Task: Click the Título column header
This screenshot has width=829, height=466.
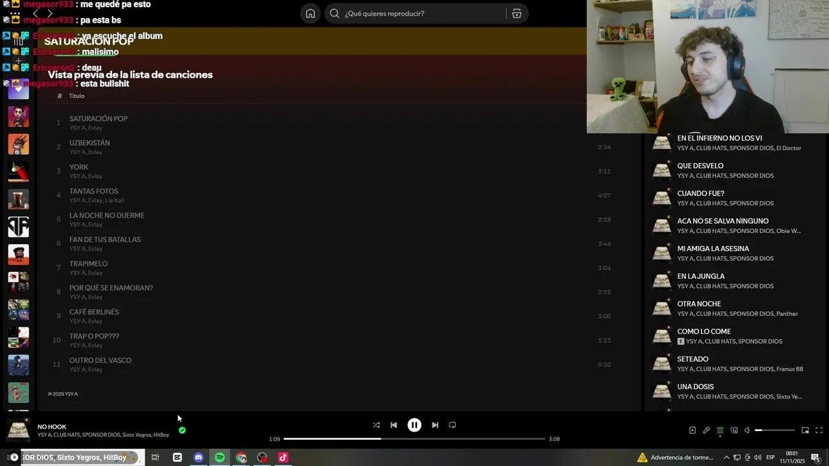Action: tap(76, 96)
